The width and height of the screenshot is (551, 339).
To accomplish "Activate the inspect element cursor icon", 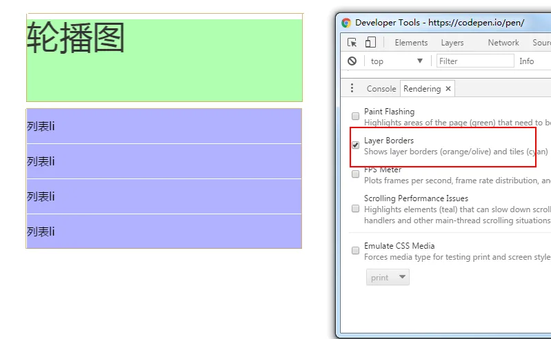I will (352, 43).
